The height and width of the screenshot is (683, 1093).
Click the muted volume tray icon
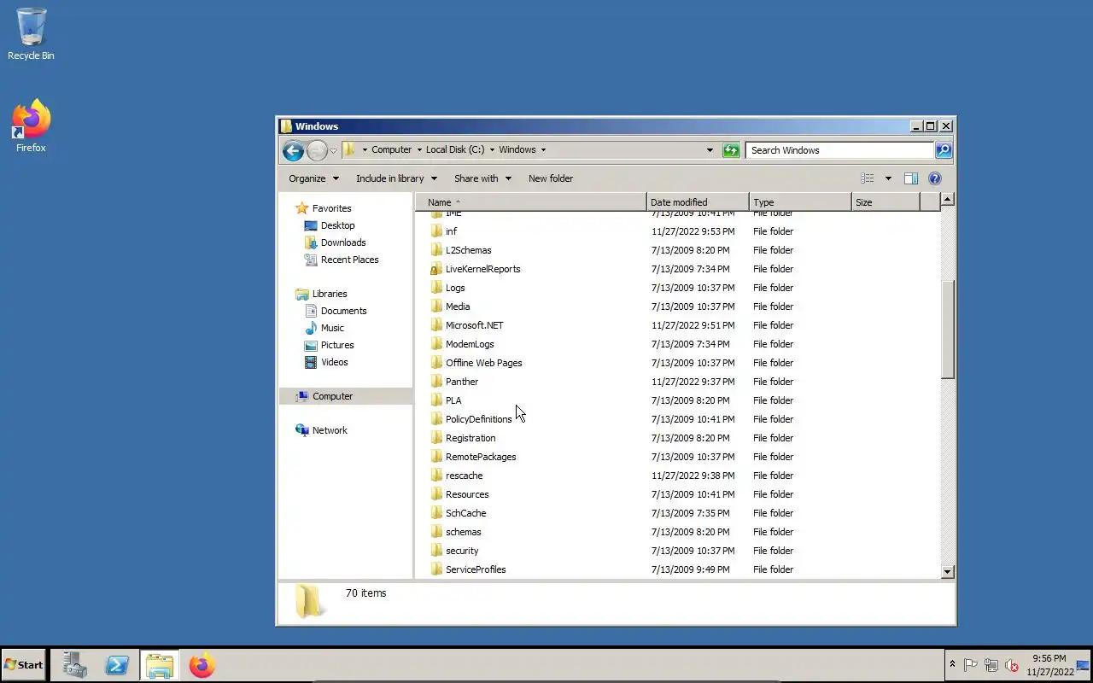(x=1012, y=665)
